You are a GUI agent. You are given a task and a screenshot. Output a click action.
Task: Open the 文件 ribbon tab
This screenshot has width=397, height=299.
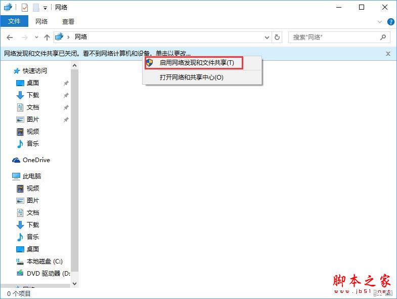(x=14, y=21)
